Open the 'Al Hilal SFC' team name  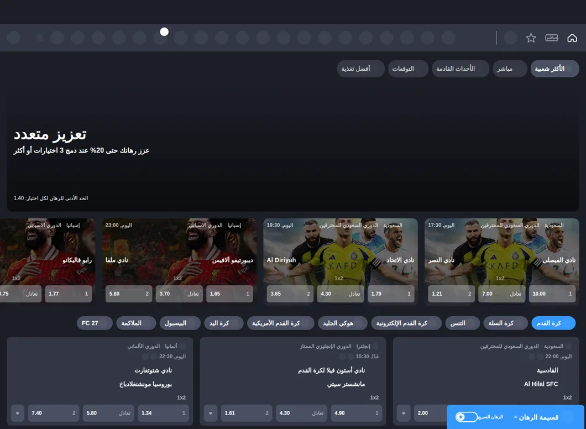[541, 384]
